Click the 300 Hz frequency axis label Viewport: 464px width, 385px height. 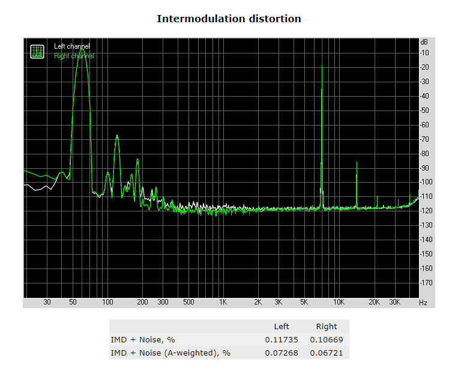click(x=163, y=302)
